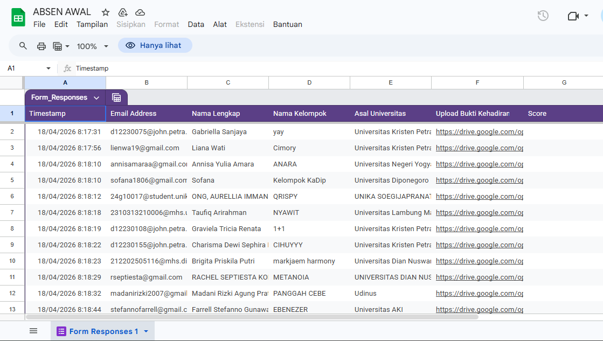603x341 pixels.
Task: Open Form Responses 1 tab menu arrow
Action: [x=146, y=331]
